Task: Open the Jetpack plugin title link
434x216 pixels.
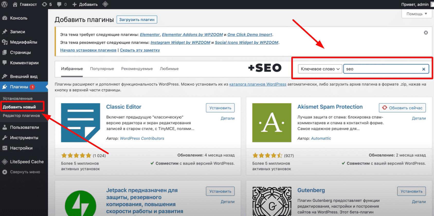Action: click(x=145, y=201)
